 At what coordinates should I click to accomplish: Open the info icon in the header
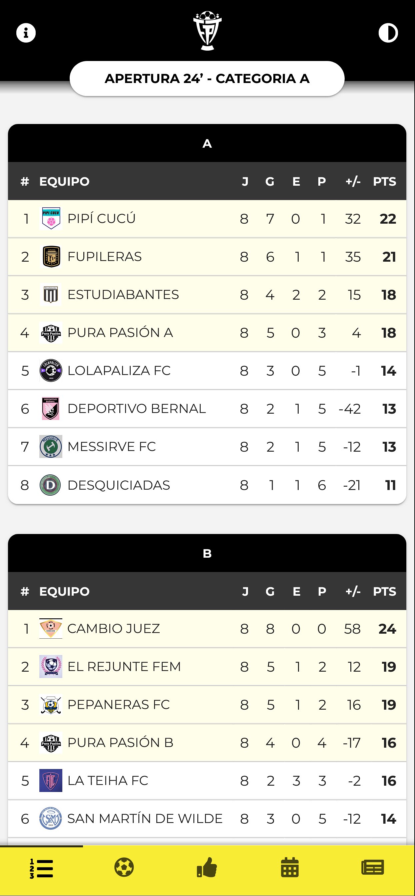click(x=26, y=33)
